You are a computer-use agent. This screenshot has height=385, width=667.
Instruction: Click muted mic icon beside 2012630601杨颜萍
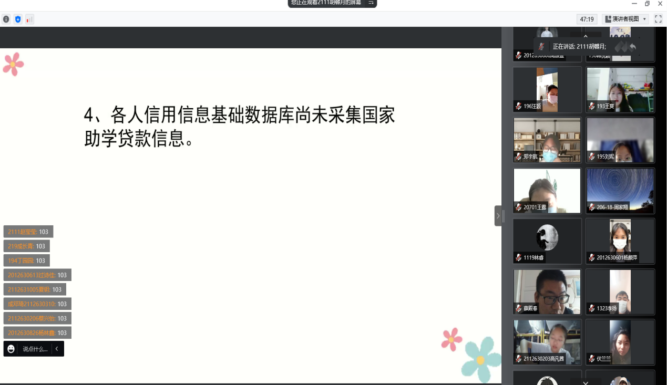click(592, 258)
